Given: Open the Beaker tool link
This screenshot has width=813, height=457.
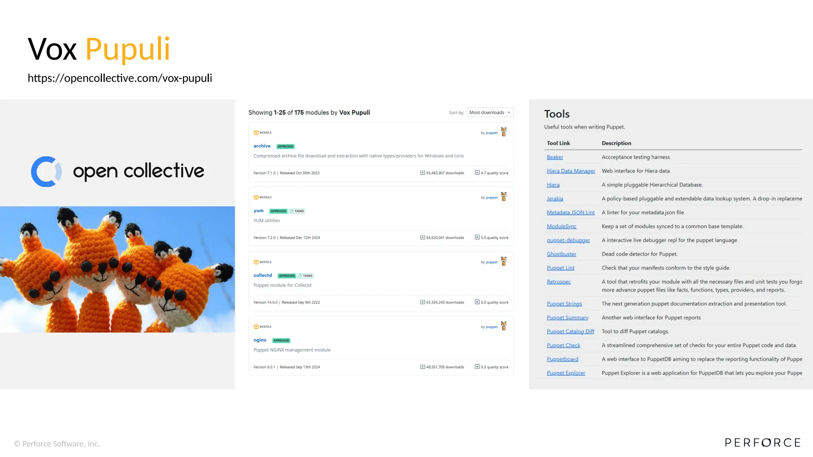Looking at the screenshot, I should click(x=555, y=157).
